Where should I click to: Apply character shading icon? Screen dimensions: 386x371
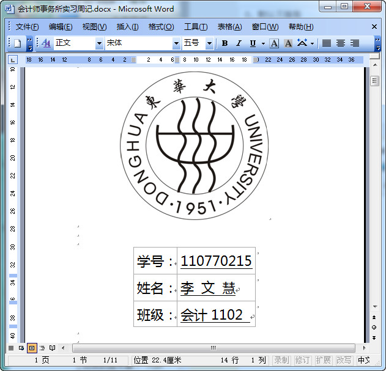288,43
